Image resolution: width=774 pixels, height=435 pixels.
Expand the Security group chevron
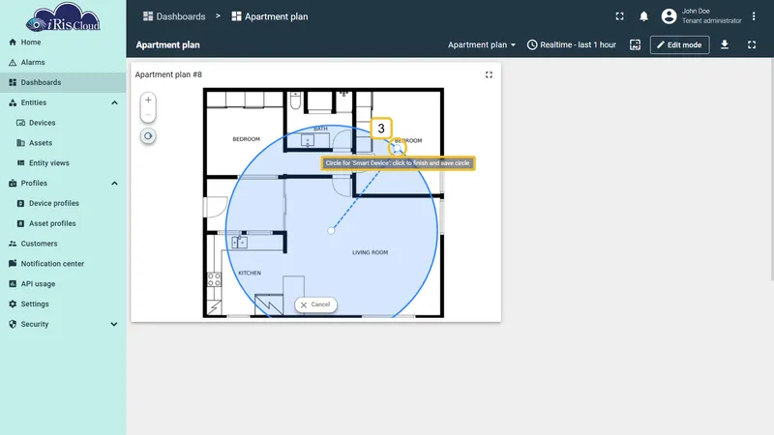(x=114, y=324)
